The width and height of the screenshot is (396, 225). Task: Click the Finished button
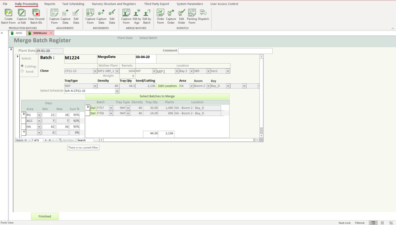(44, 217)
